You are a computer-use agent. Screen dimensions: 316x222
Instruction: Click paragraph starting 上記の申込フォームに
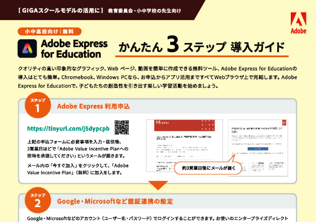click(78, 149)
